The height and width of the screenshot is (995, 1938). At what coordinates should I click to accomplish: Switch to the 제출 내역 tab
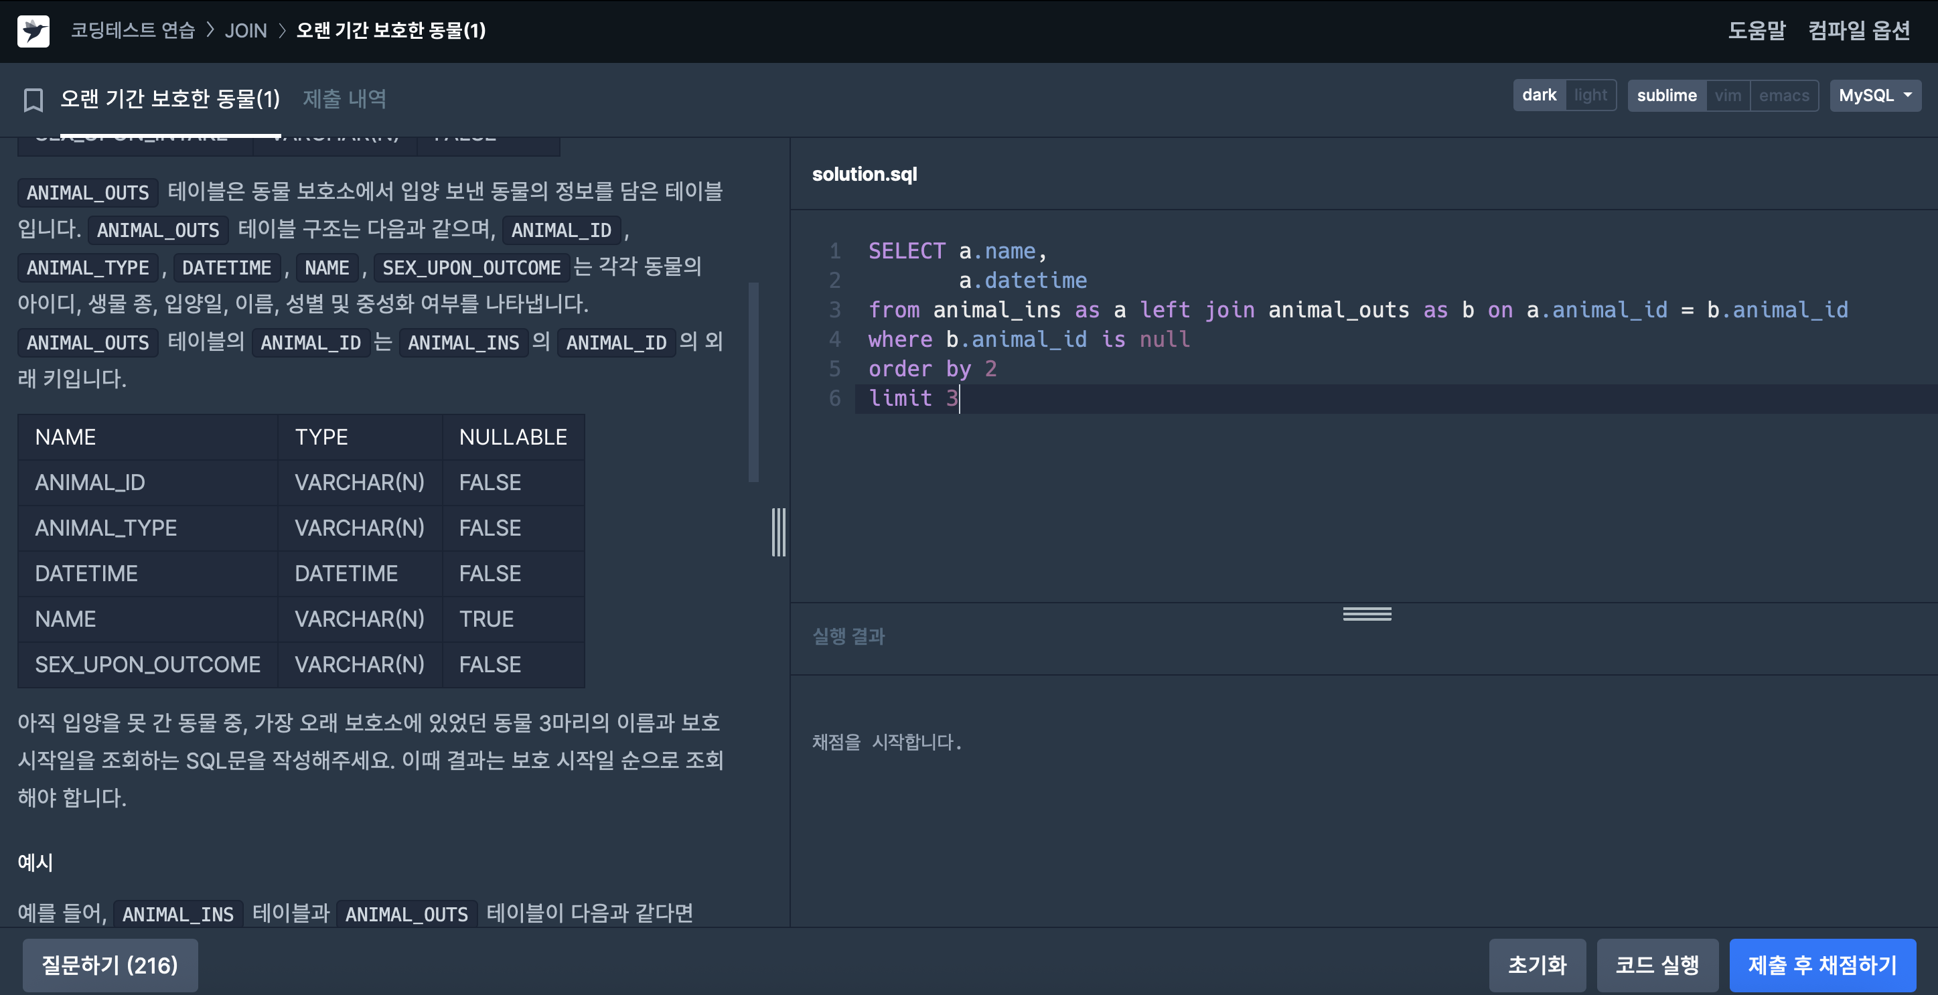345,98
